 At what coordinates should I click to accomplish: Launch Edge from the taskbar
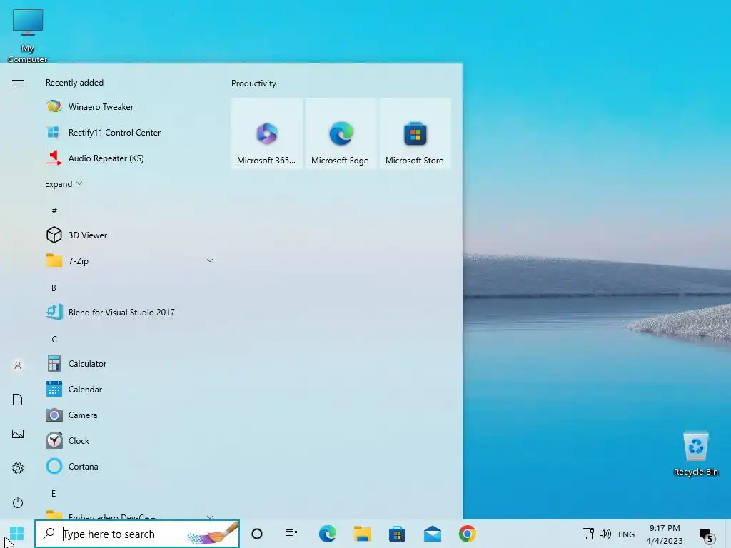327,534
